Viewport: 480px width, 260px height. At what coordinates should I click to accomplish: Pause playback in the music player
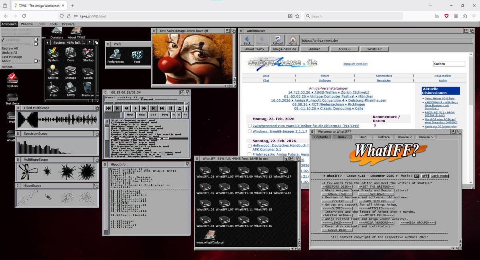click(x=171, y=108)
